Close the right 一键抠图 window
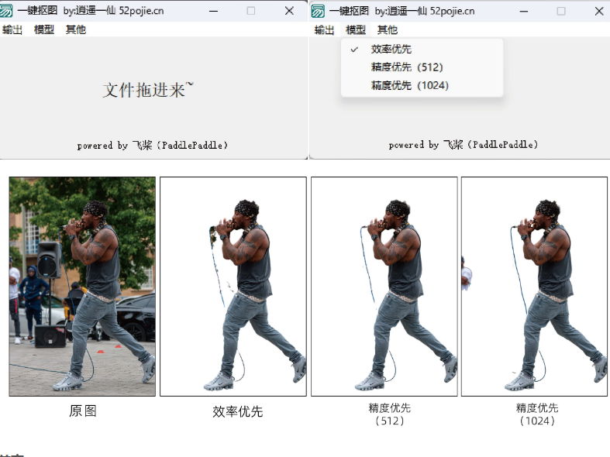This screenshot has height=457, width=610. pos(599,11)
